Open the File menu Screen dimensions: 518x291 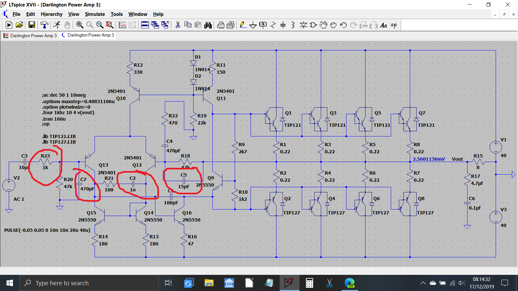pyautogui.click(x=16, y=14)
